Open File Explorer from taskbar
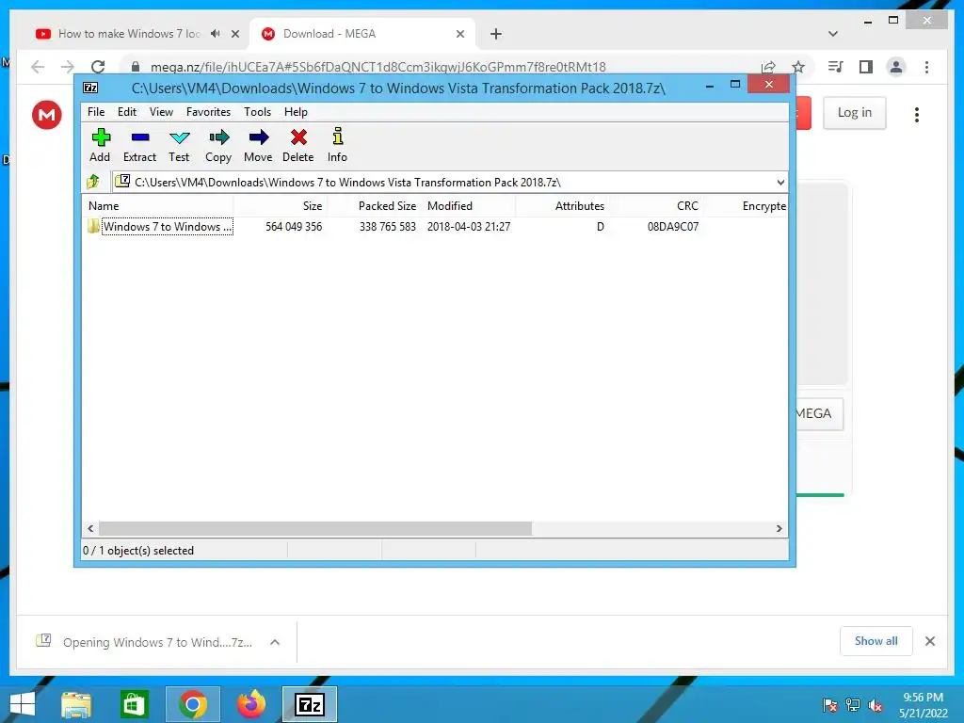This screenshot has height=723, width=964. tap(76, 704)
